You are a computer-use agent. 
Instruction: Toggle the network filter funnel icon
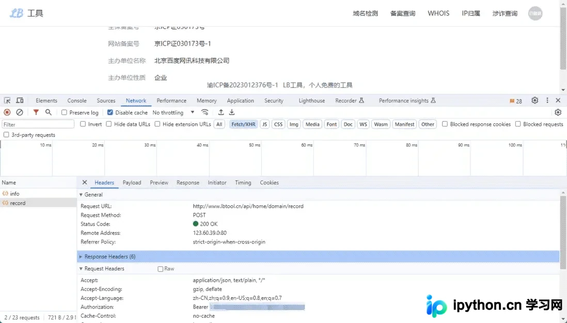click(36, 112)
